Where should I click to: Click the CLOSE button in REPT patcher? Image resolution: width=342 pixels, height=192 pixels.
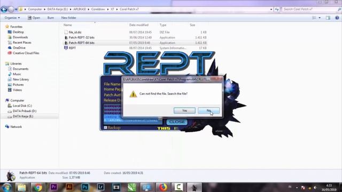(177, 122)
